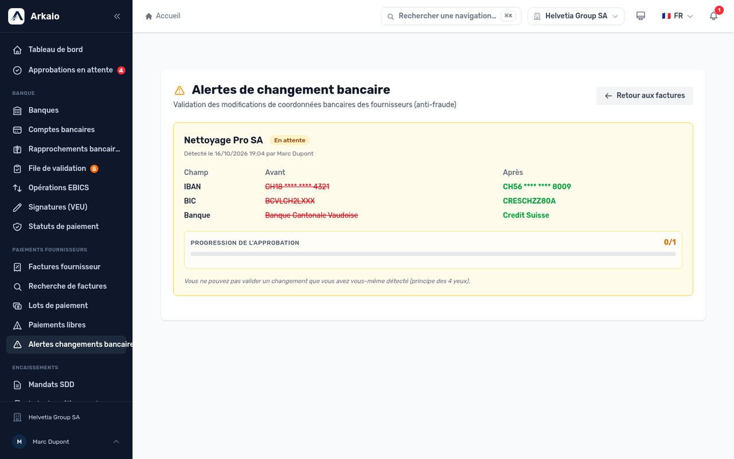Click the Statuts de paiement shield icon

click(17, 227)
